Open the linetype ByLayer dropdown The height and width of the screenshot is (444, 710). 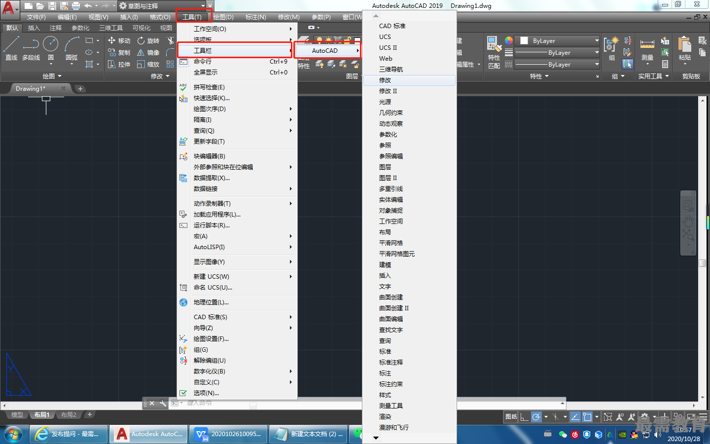click(x=557, y=64)
